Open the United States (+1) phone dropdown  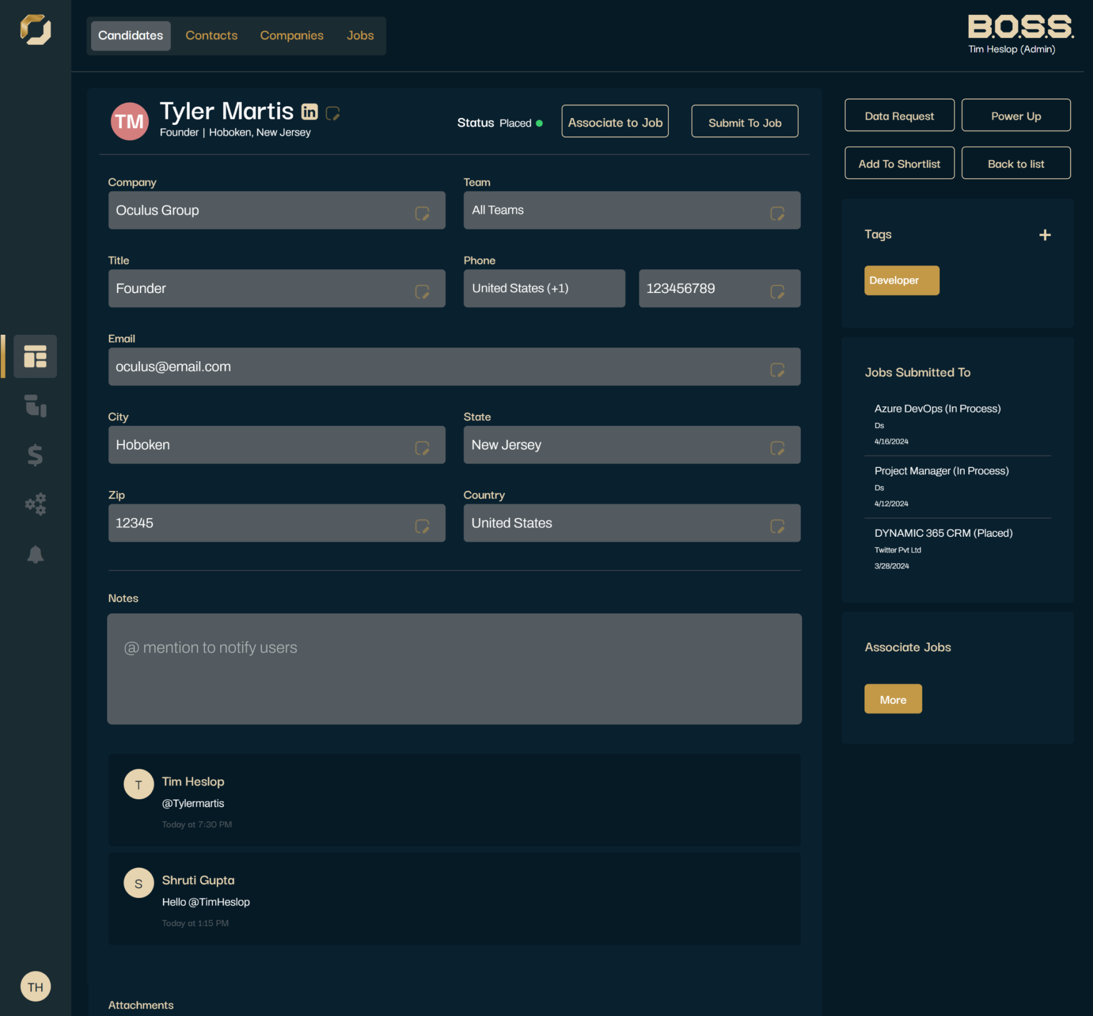[x=544, y=288]
